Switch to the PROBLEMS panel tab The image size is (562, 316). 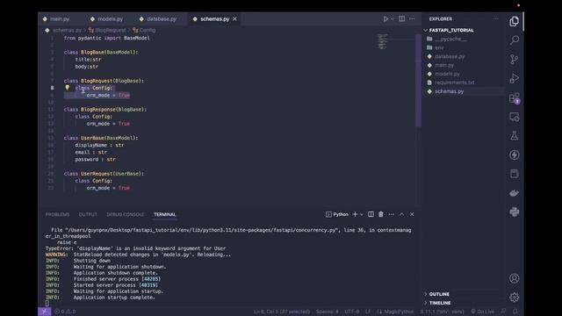tap(57, 214)
